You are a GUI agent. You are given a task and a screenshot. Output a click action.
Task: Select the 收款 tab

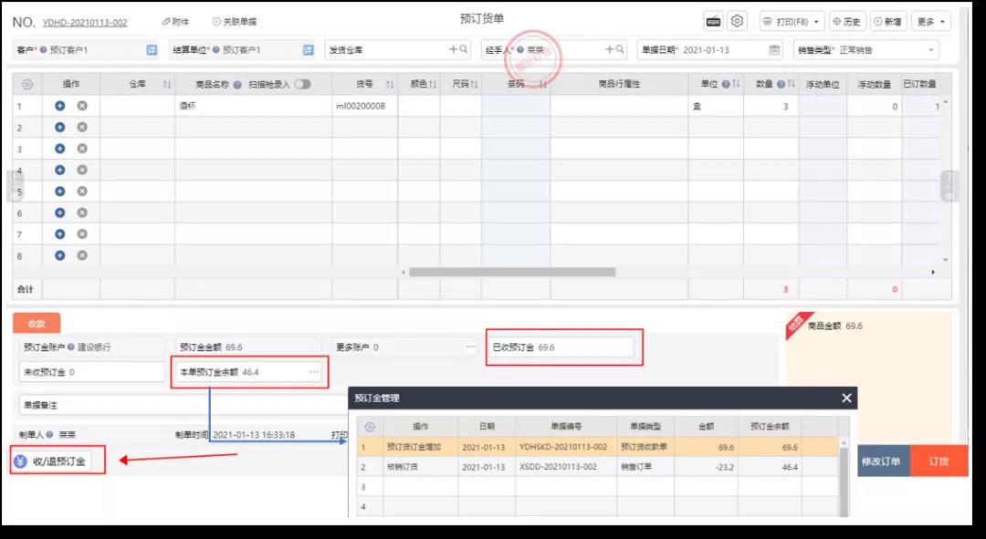[x=37, y=324]
